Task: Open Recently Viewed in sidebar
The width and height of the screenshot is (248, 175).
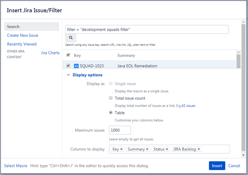Action: (22, 44)
